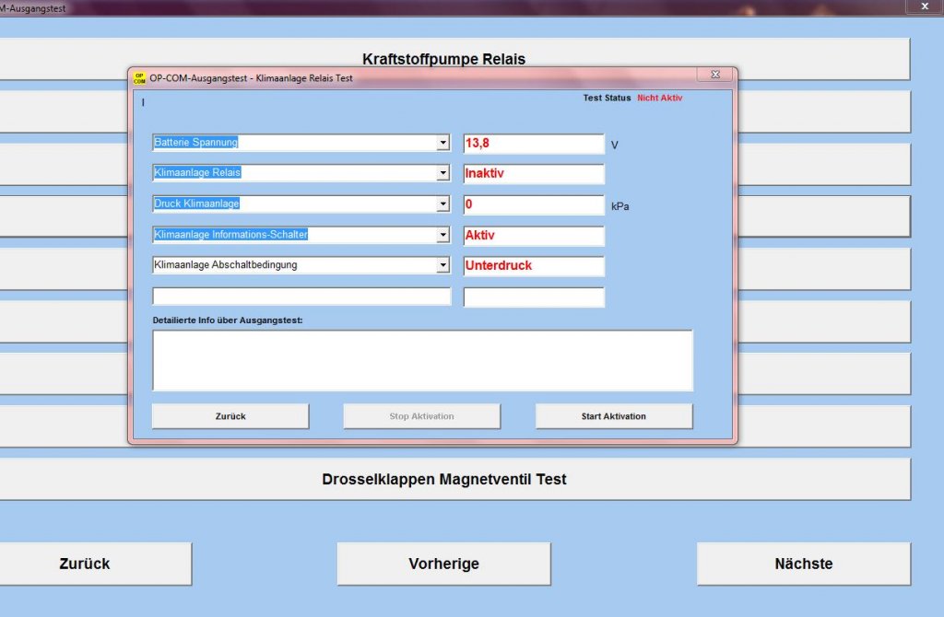Click the Klimaanlage Abschaltbedingung combo box text
Viewport: 944px width, 617px height.
point(225,264)
